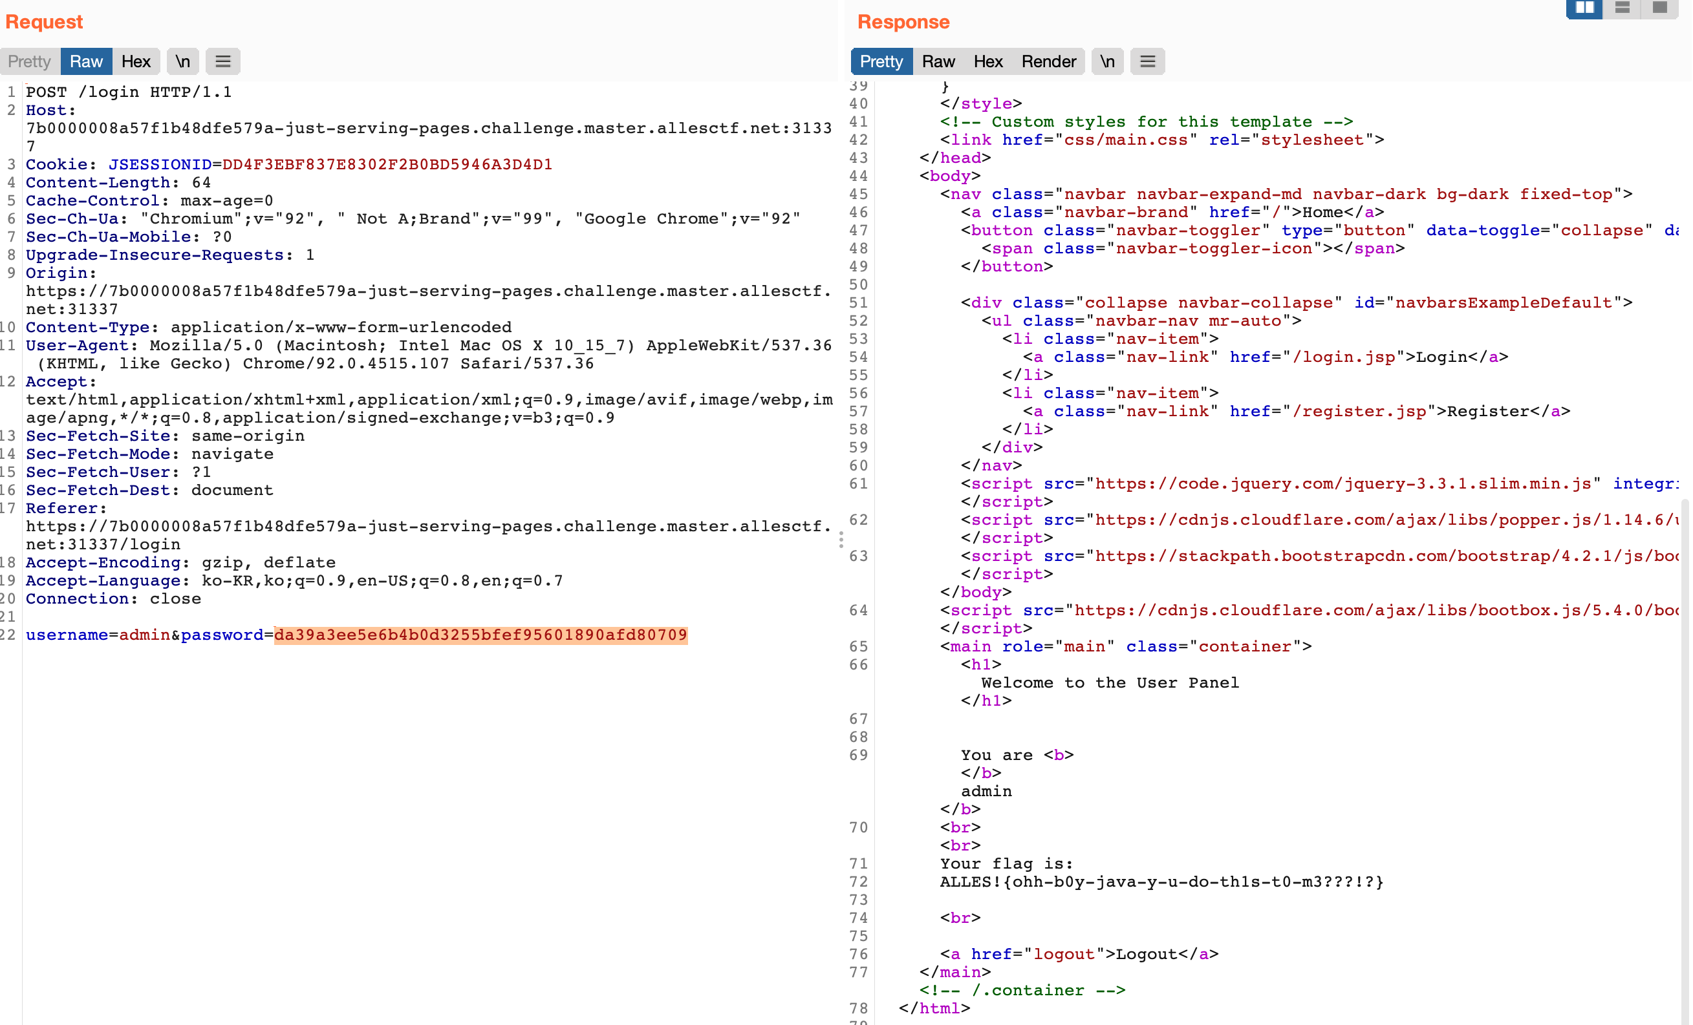Image resolution: width=1693 pixels, height=1025 pixels.
Task: Click the logout href in response
Action: click(x=1064, y=955)
